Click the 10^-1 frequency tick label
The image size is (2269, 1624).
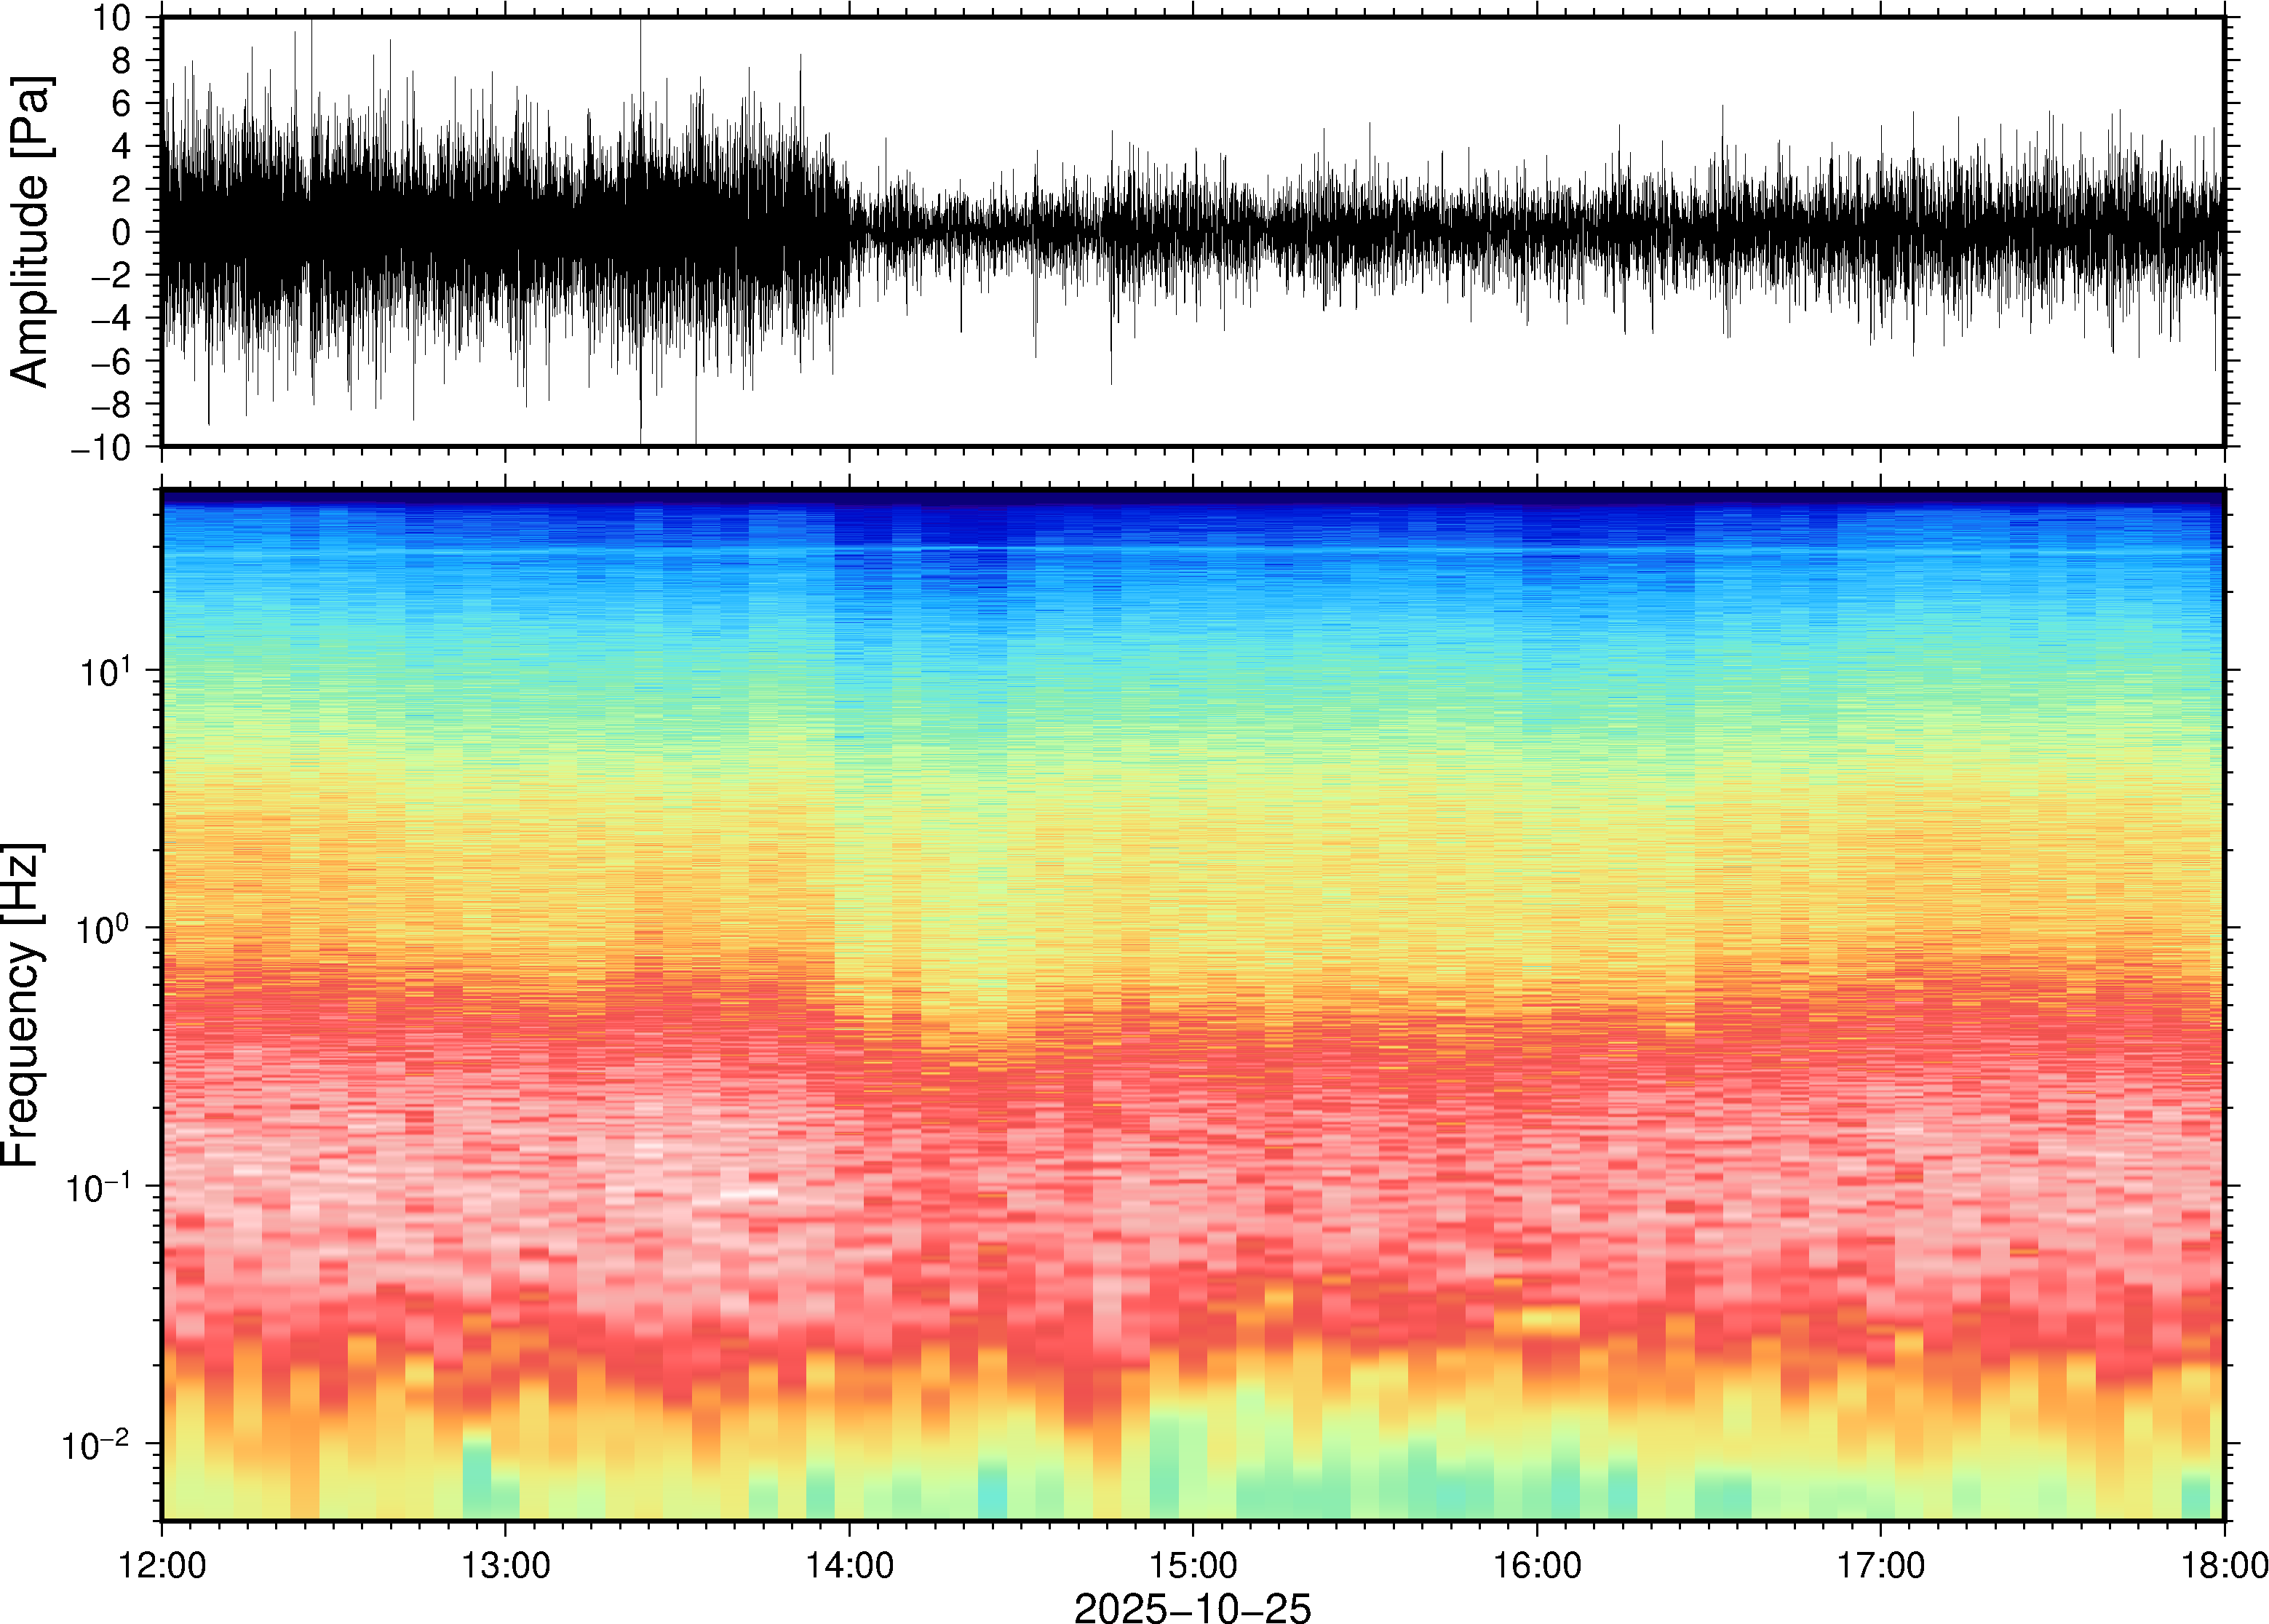[100, 1186]
